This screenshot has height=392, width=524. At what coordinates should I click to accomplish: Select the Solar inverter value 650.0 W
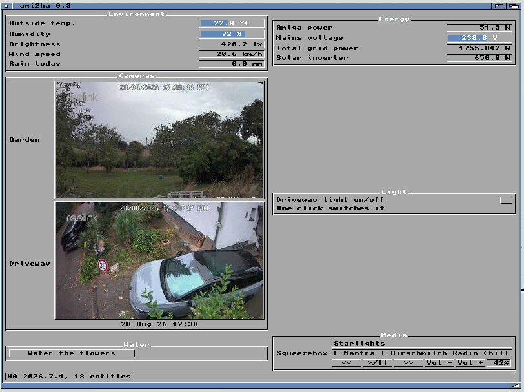pyautogui.click(x=479, y=58)
